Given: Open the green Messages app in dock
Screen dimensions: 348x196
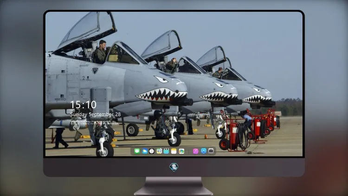Looking at the screenshot, I should (137, 151).
